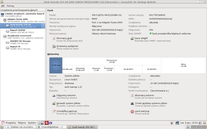Open the Programy menu in the panel
Viewport: 207px width, 129px height.
coord(10,123)
